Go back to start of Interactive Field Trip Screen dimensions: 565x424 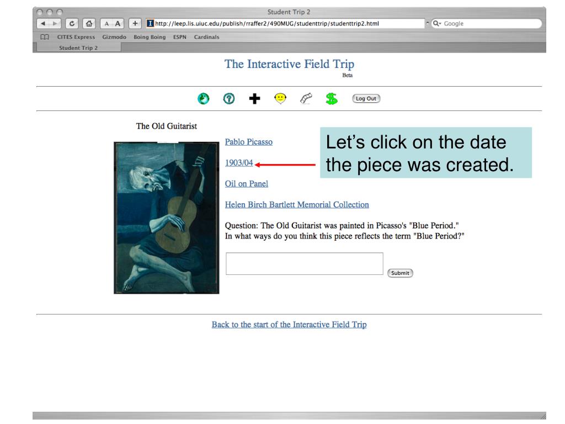[x=289, y=325]
